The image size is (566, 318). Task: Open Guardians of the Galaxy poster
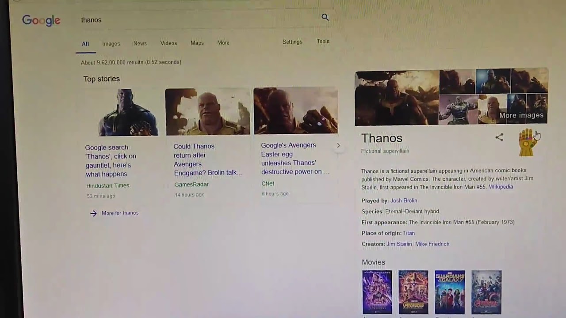pos(450,292)
